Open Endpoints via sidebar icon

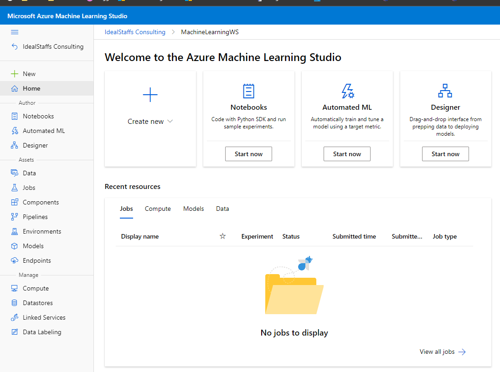pyautogui.click(x=15, y=260)
